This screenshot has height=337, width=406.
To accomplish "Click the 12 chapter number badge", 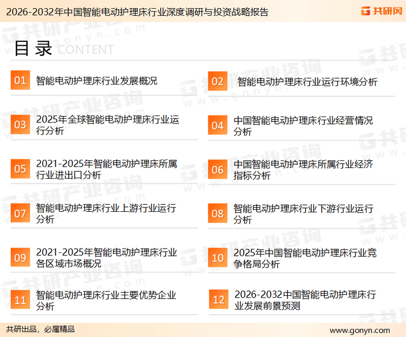I will point(218,300).
